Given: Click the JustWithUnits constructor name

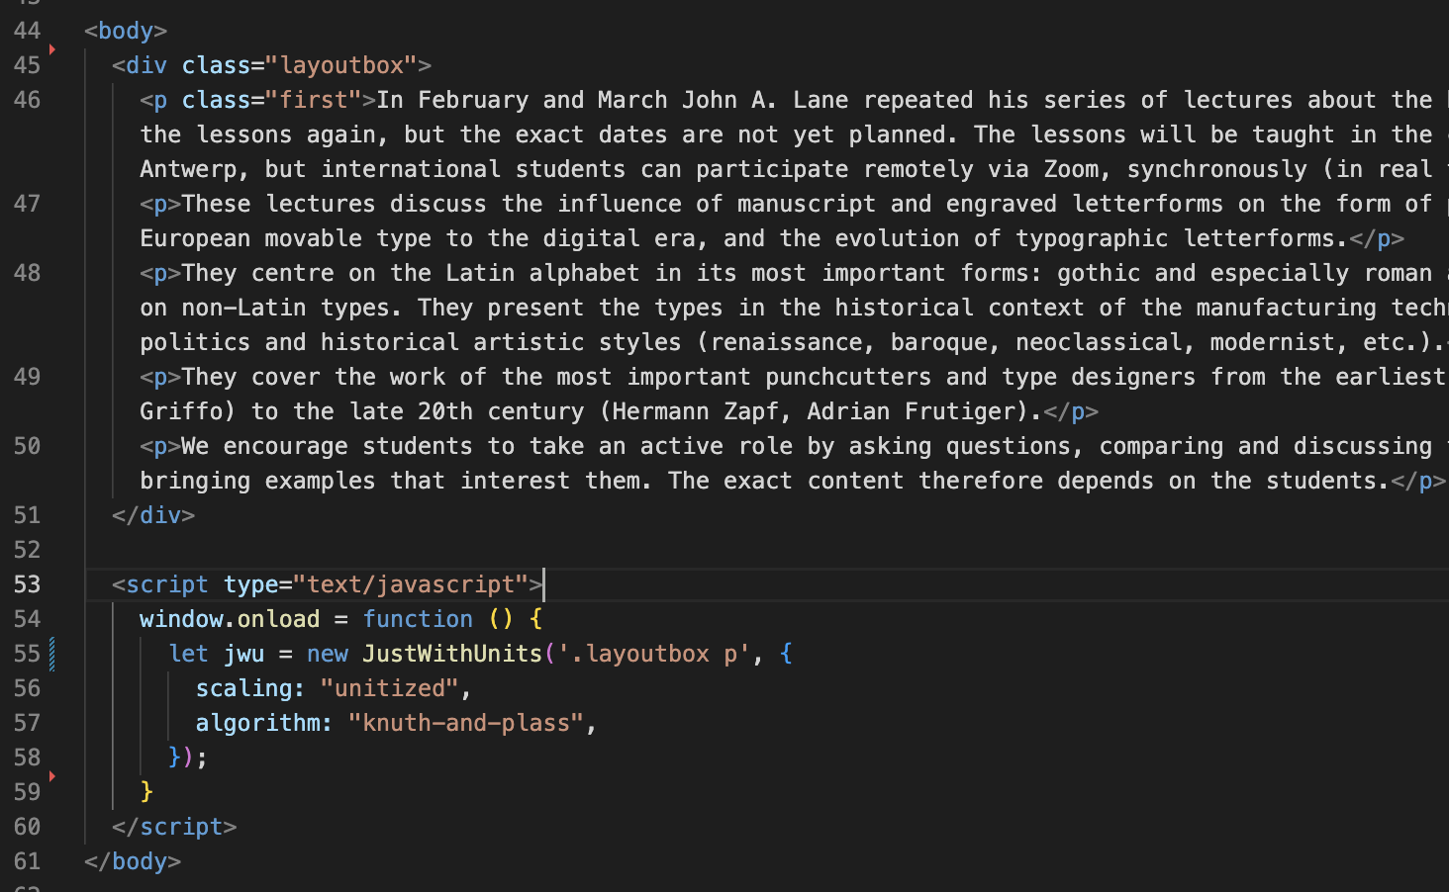Looking at the screenshot, I should 452,654.
